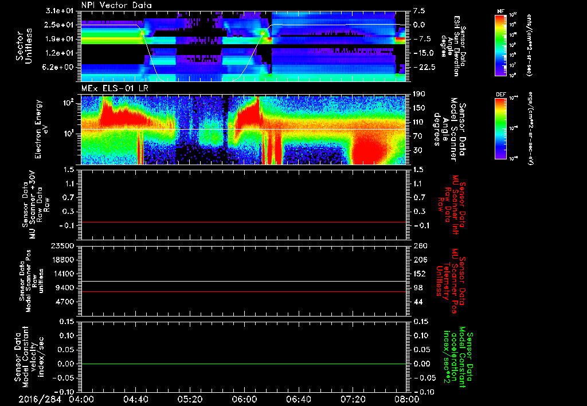
Task: Click the "ESH Sun Elevation Angle" axis title
Action: point(453,46)
